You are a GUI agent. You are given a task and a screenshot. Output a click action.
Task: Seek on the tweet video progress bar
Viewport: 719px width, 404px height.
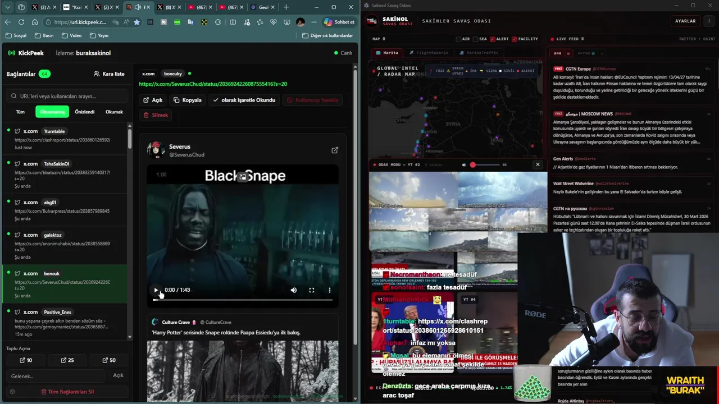click(x=243, y=300)
